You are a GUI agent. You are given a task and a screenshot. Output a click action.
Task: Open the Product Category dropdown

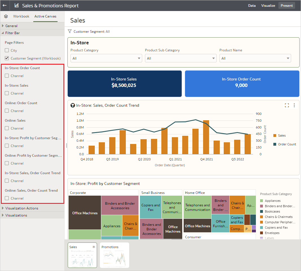(x=106, y=58)
